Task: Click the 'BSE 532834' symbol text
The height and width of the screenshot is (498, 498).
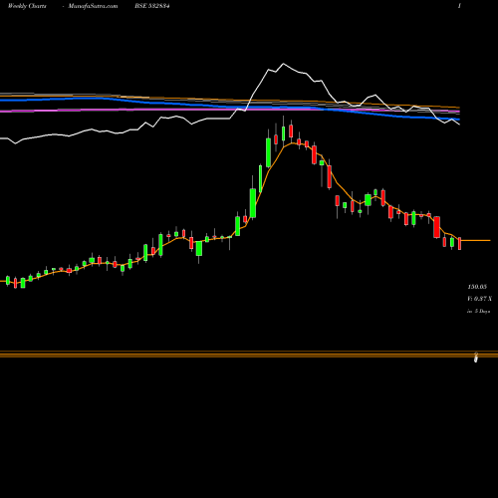Action: point(152,6)
